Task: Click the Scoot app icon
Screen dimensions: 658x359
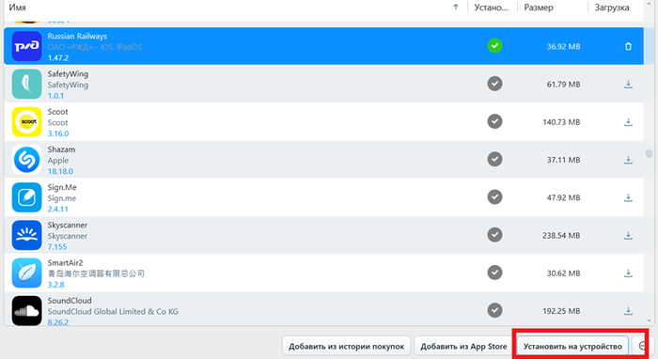Action: (27, 121)
